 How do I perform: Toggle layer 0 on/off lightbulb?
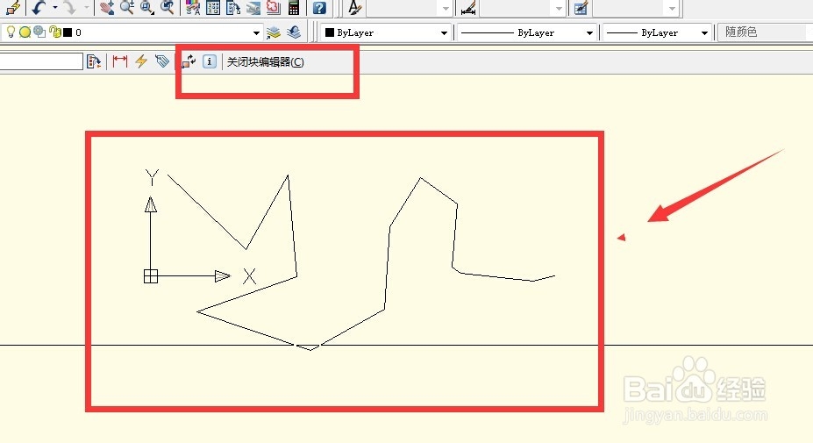[x=11, y=32]
